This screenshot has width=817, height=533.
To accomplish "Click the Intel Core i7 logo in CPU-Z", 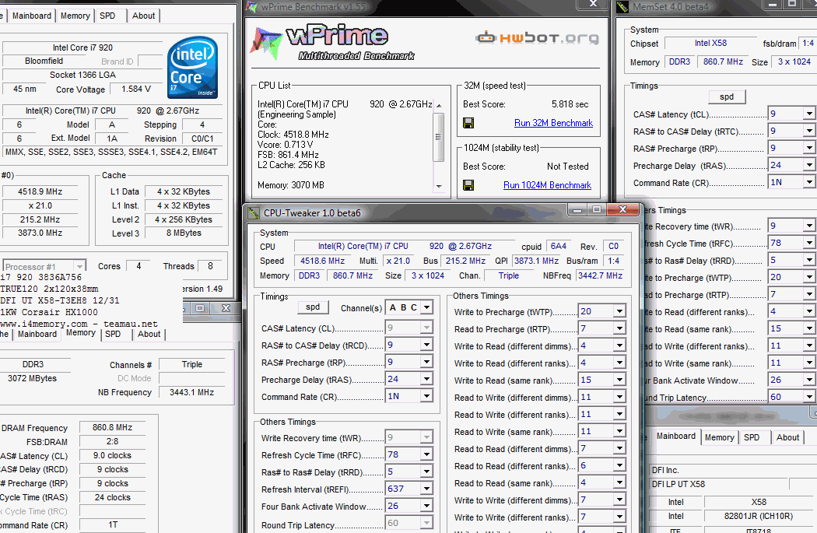I will coord(192,67).
